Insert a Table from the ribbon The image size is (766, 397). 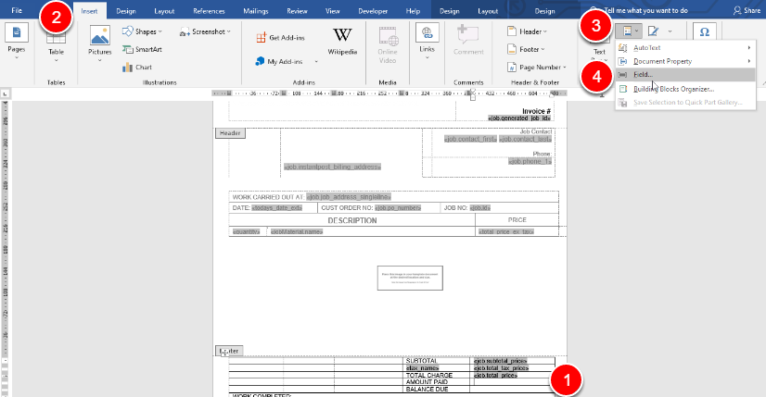pos(56,43)
